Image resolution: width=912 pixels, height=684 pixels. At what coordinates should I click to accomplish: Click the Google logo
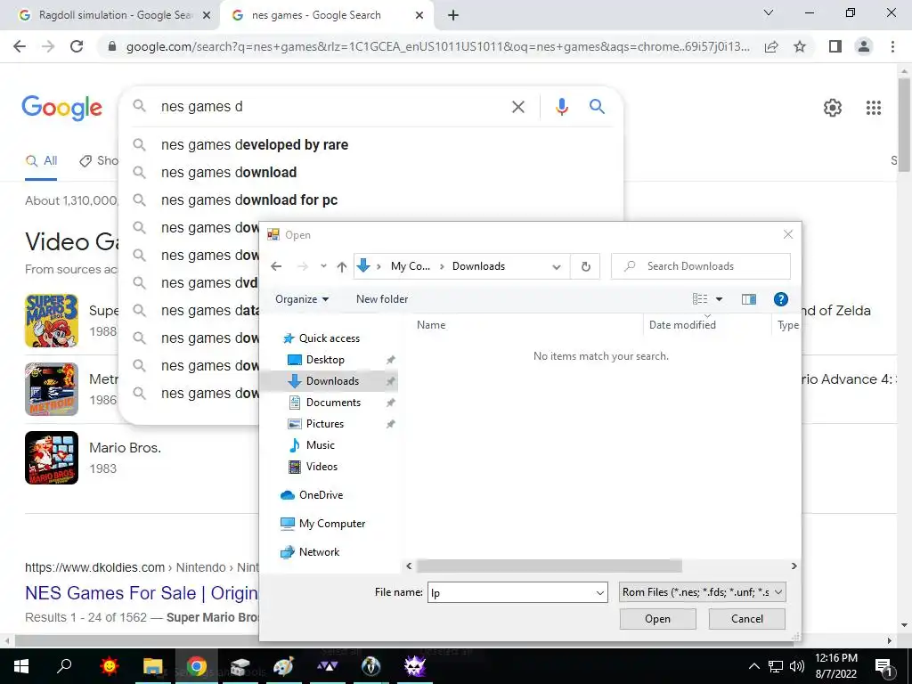tap(61, 108)
